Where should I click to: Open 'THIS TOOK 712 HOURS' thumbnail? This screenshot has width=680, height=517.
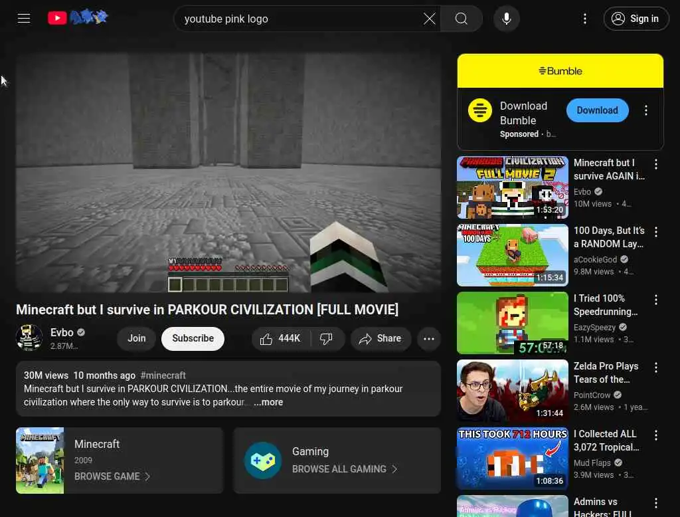(x=512, y=459)
